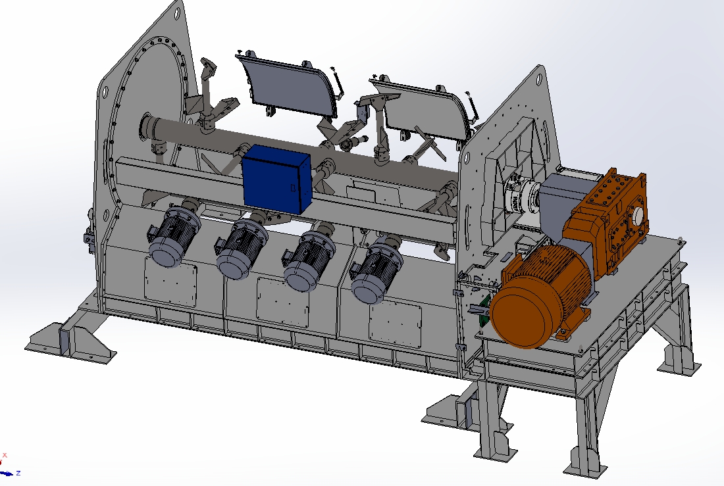Click the leftmost bolted inspection cover panel
724x486 pixels.
click(x=170, y=283)
